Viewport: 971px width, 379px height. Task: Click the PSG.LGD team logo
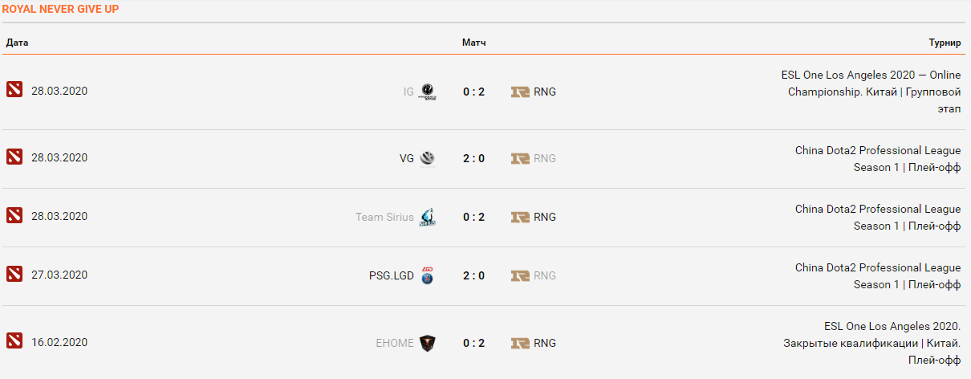pyautogui.click(x=428, y=275)
